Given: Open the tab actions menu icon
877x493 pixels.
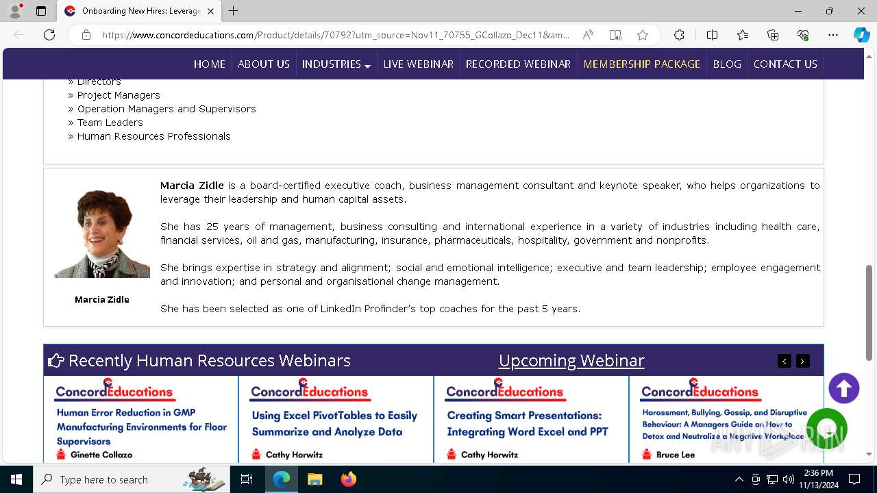Looking at the screenshot, I should (x=41, y=11).
